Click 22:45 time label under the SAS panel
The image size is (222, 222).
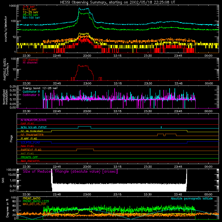coord(57,195)
